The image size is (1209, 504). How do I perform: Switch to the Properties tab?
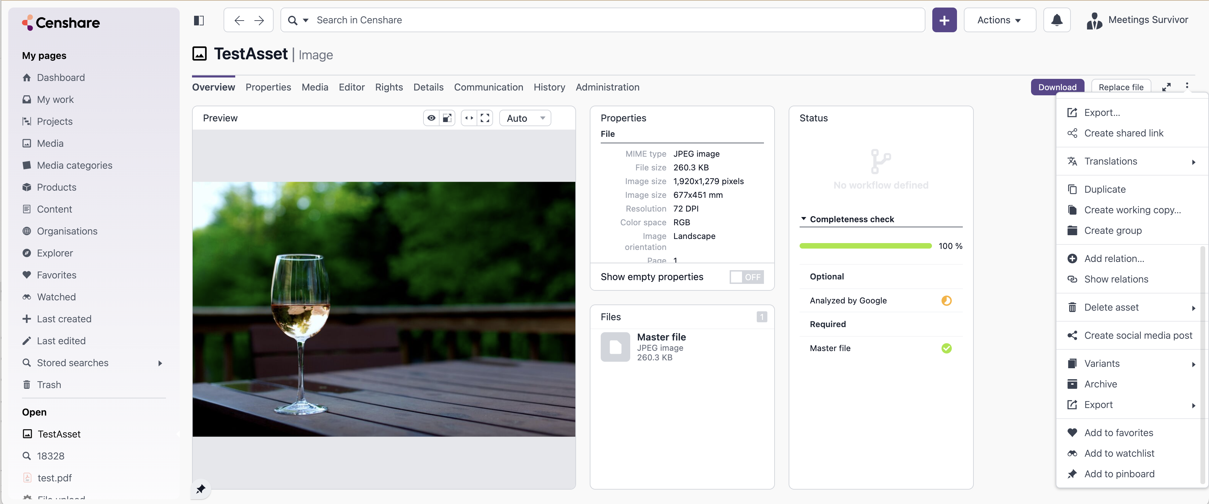[x=268, y=87]
